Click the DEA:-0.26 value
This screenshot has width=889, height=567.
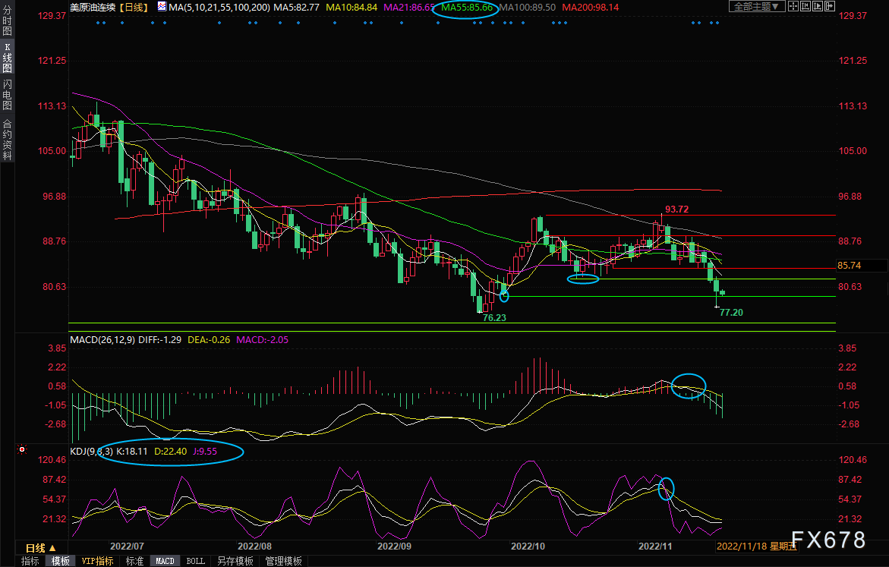(x=210, y=339)
